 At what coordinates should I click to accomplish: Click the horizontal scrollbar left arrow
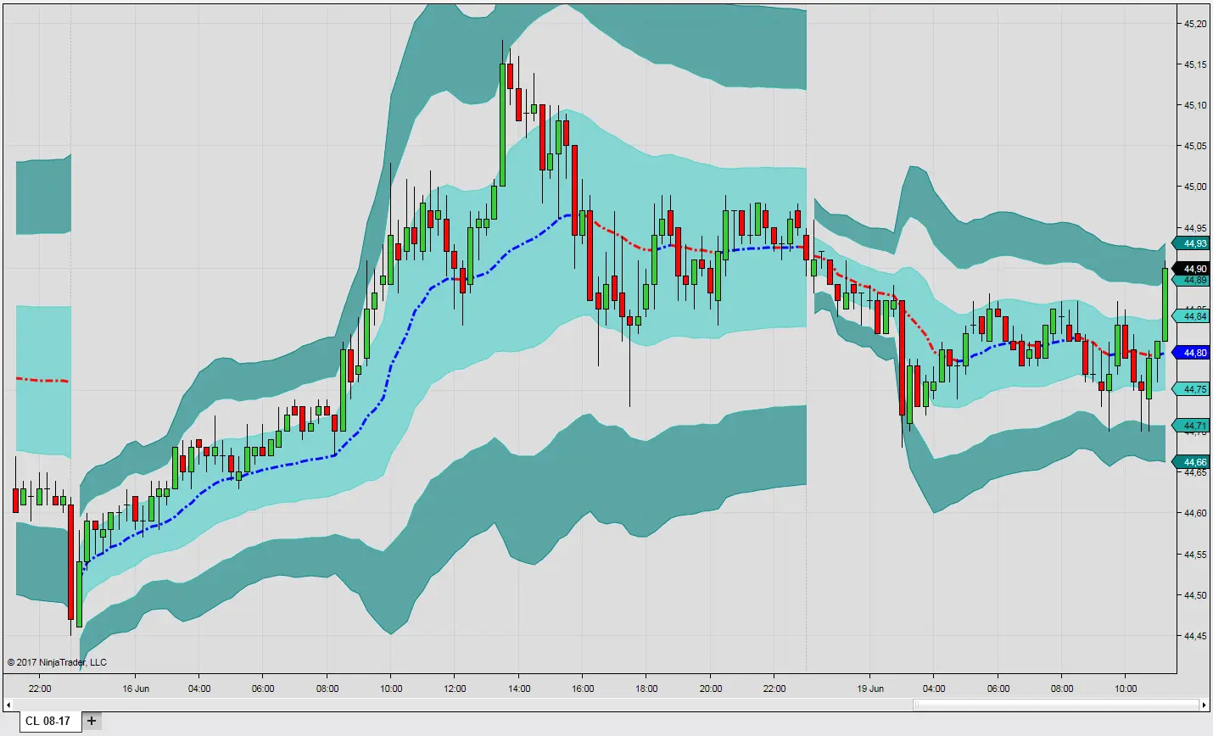10,705
